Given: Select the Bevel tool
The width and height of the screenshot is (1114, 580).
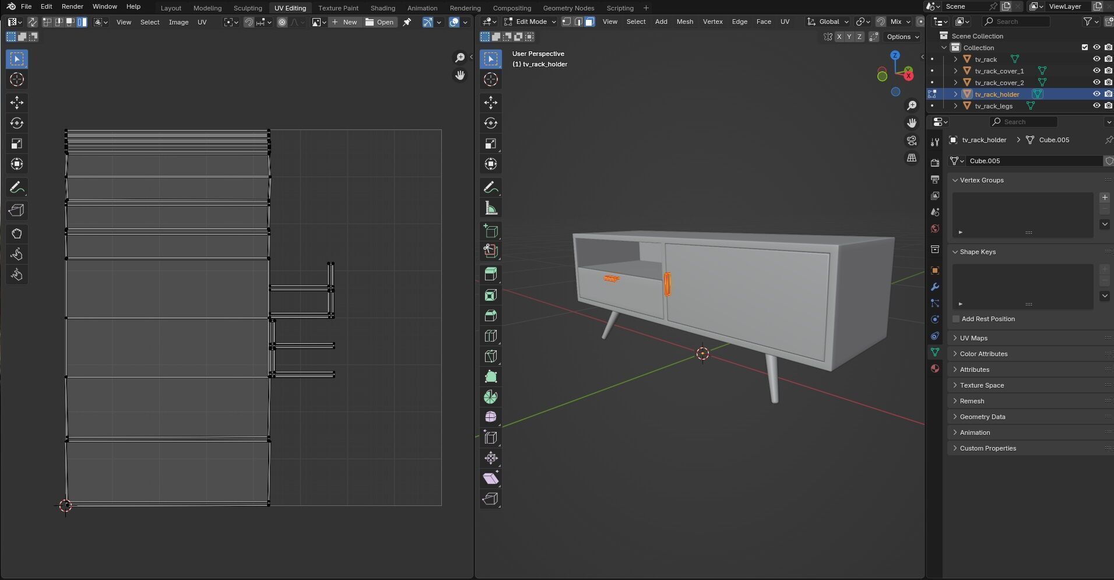Looking at the screenshot, I should (490, 315).
